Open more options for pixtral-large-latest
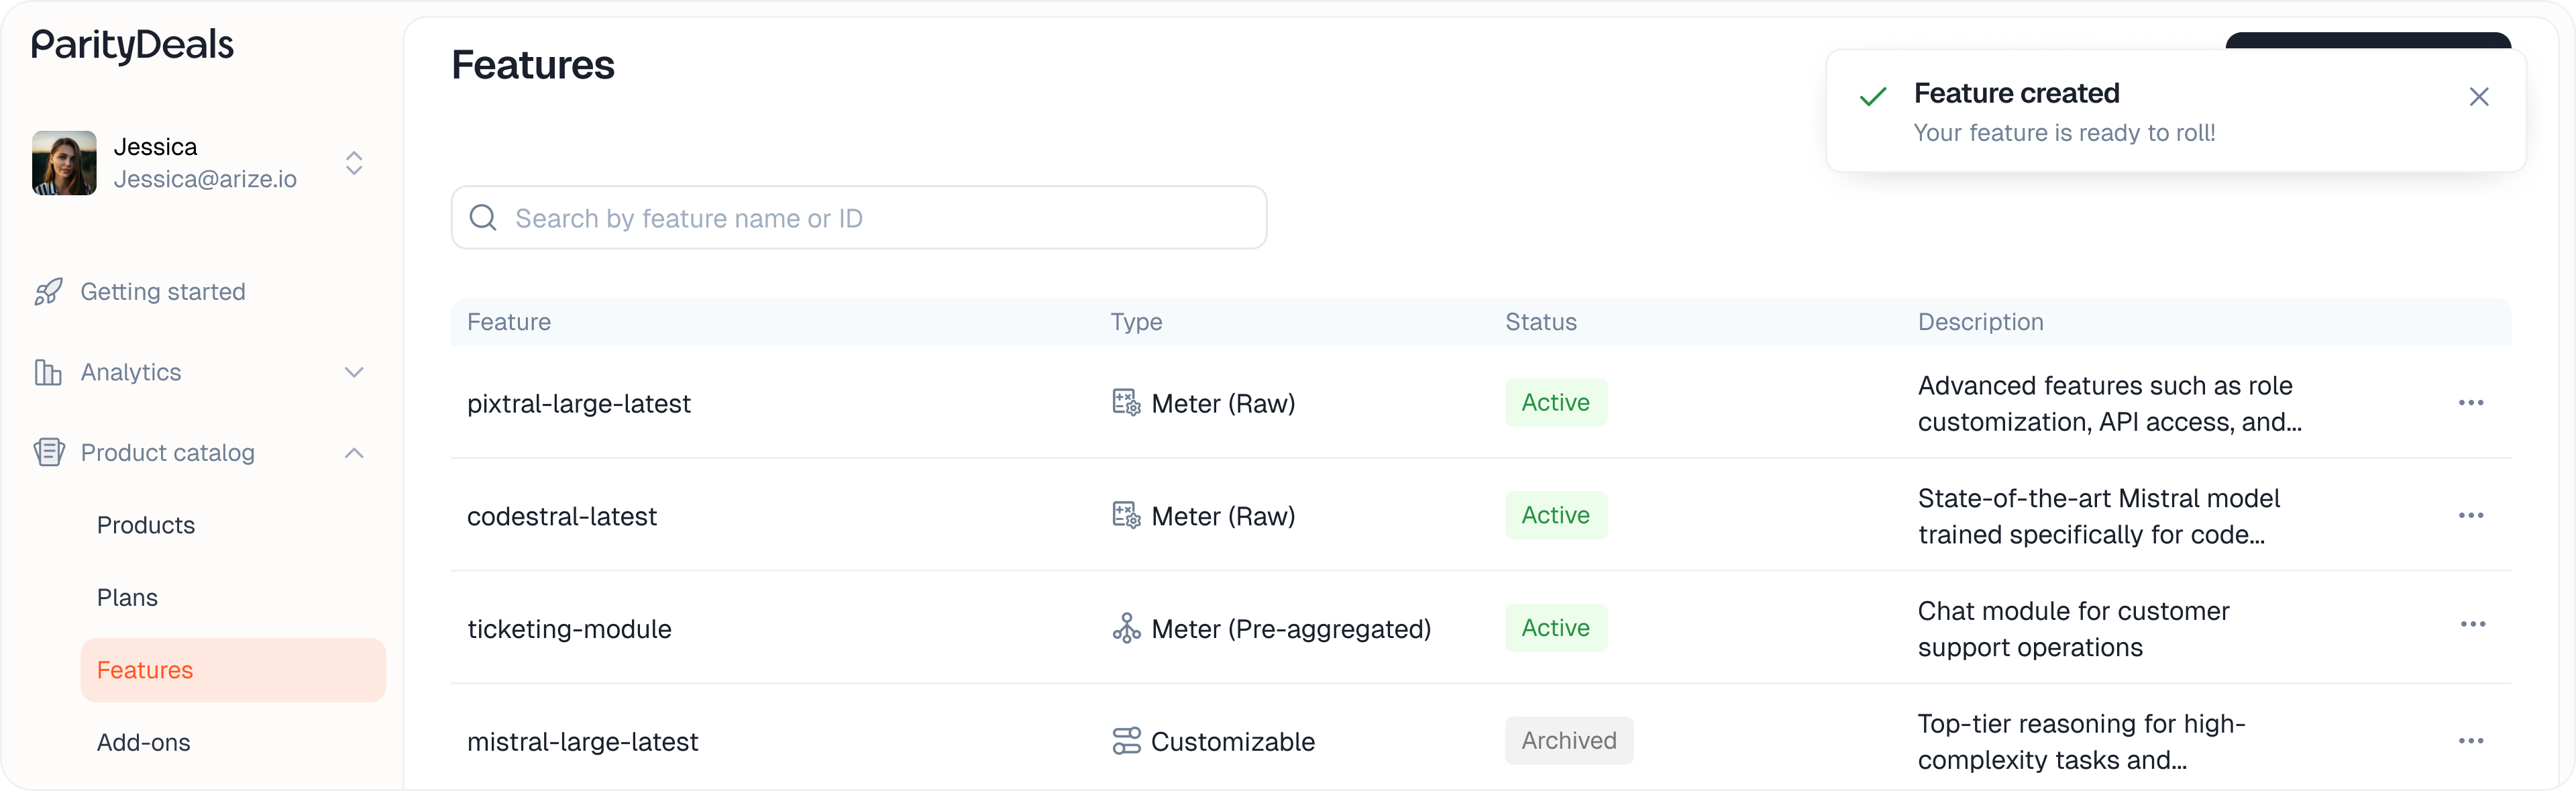The image size is (2576, 791). [x=2470, y=403]
